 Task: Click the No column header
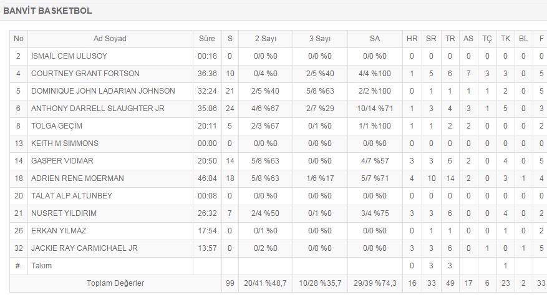coord(19,39)
